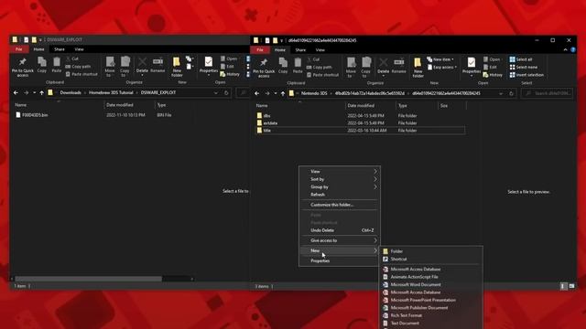This screenshot has width=586, height=329.
Task: Open the right window Help icon
Action: pyautogui.click(x=573, y=49)
